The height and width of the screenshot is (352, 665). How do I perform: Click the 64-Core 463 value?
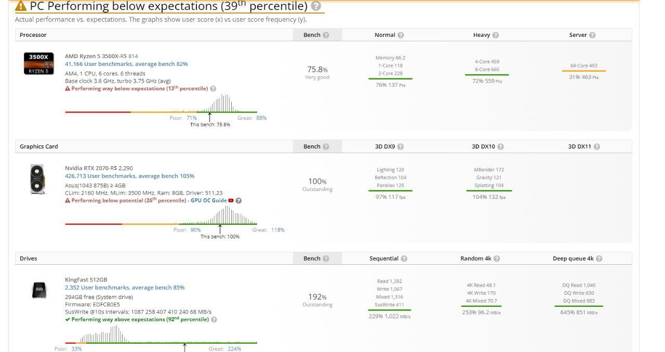[583, 66]
